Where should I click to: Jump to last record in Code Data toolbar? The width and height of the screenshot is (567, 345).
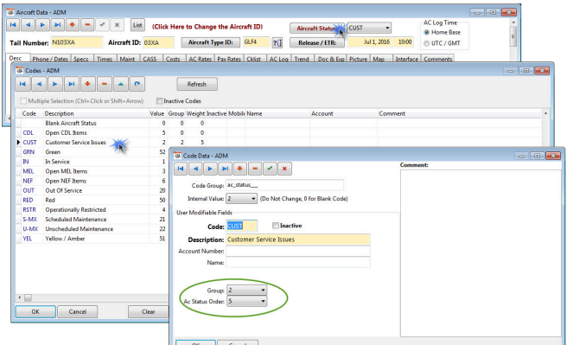226,169
